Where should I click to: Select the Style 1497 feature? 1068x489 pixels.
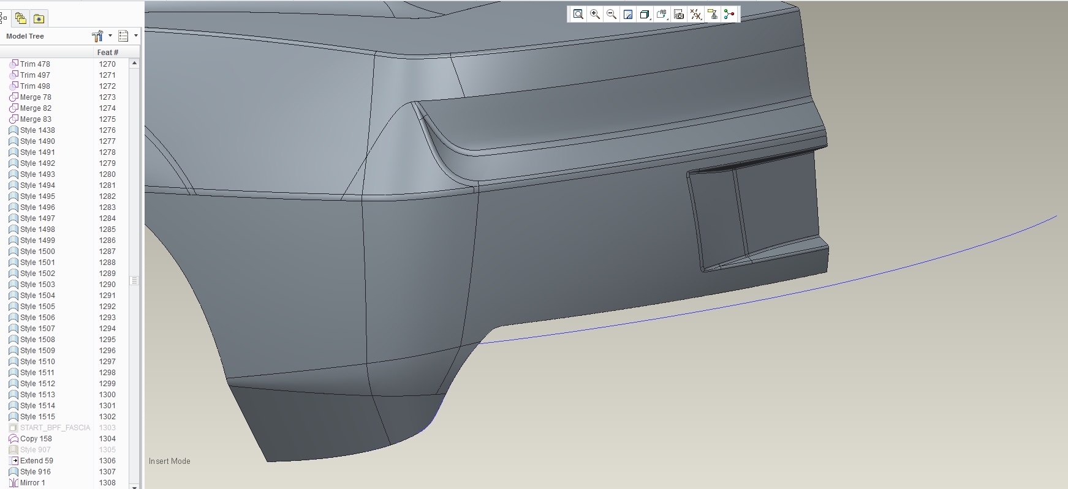37,218
